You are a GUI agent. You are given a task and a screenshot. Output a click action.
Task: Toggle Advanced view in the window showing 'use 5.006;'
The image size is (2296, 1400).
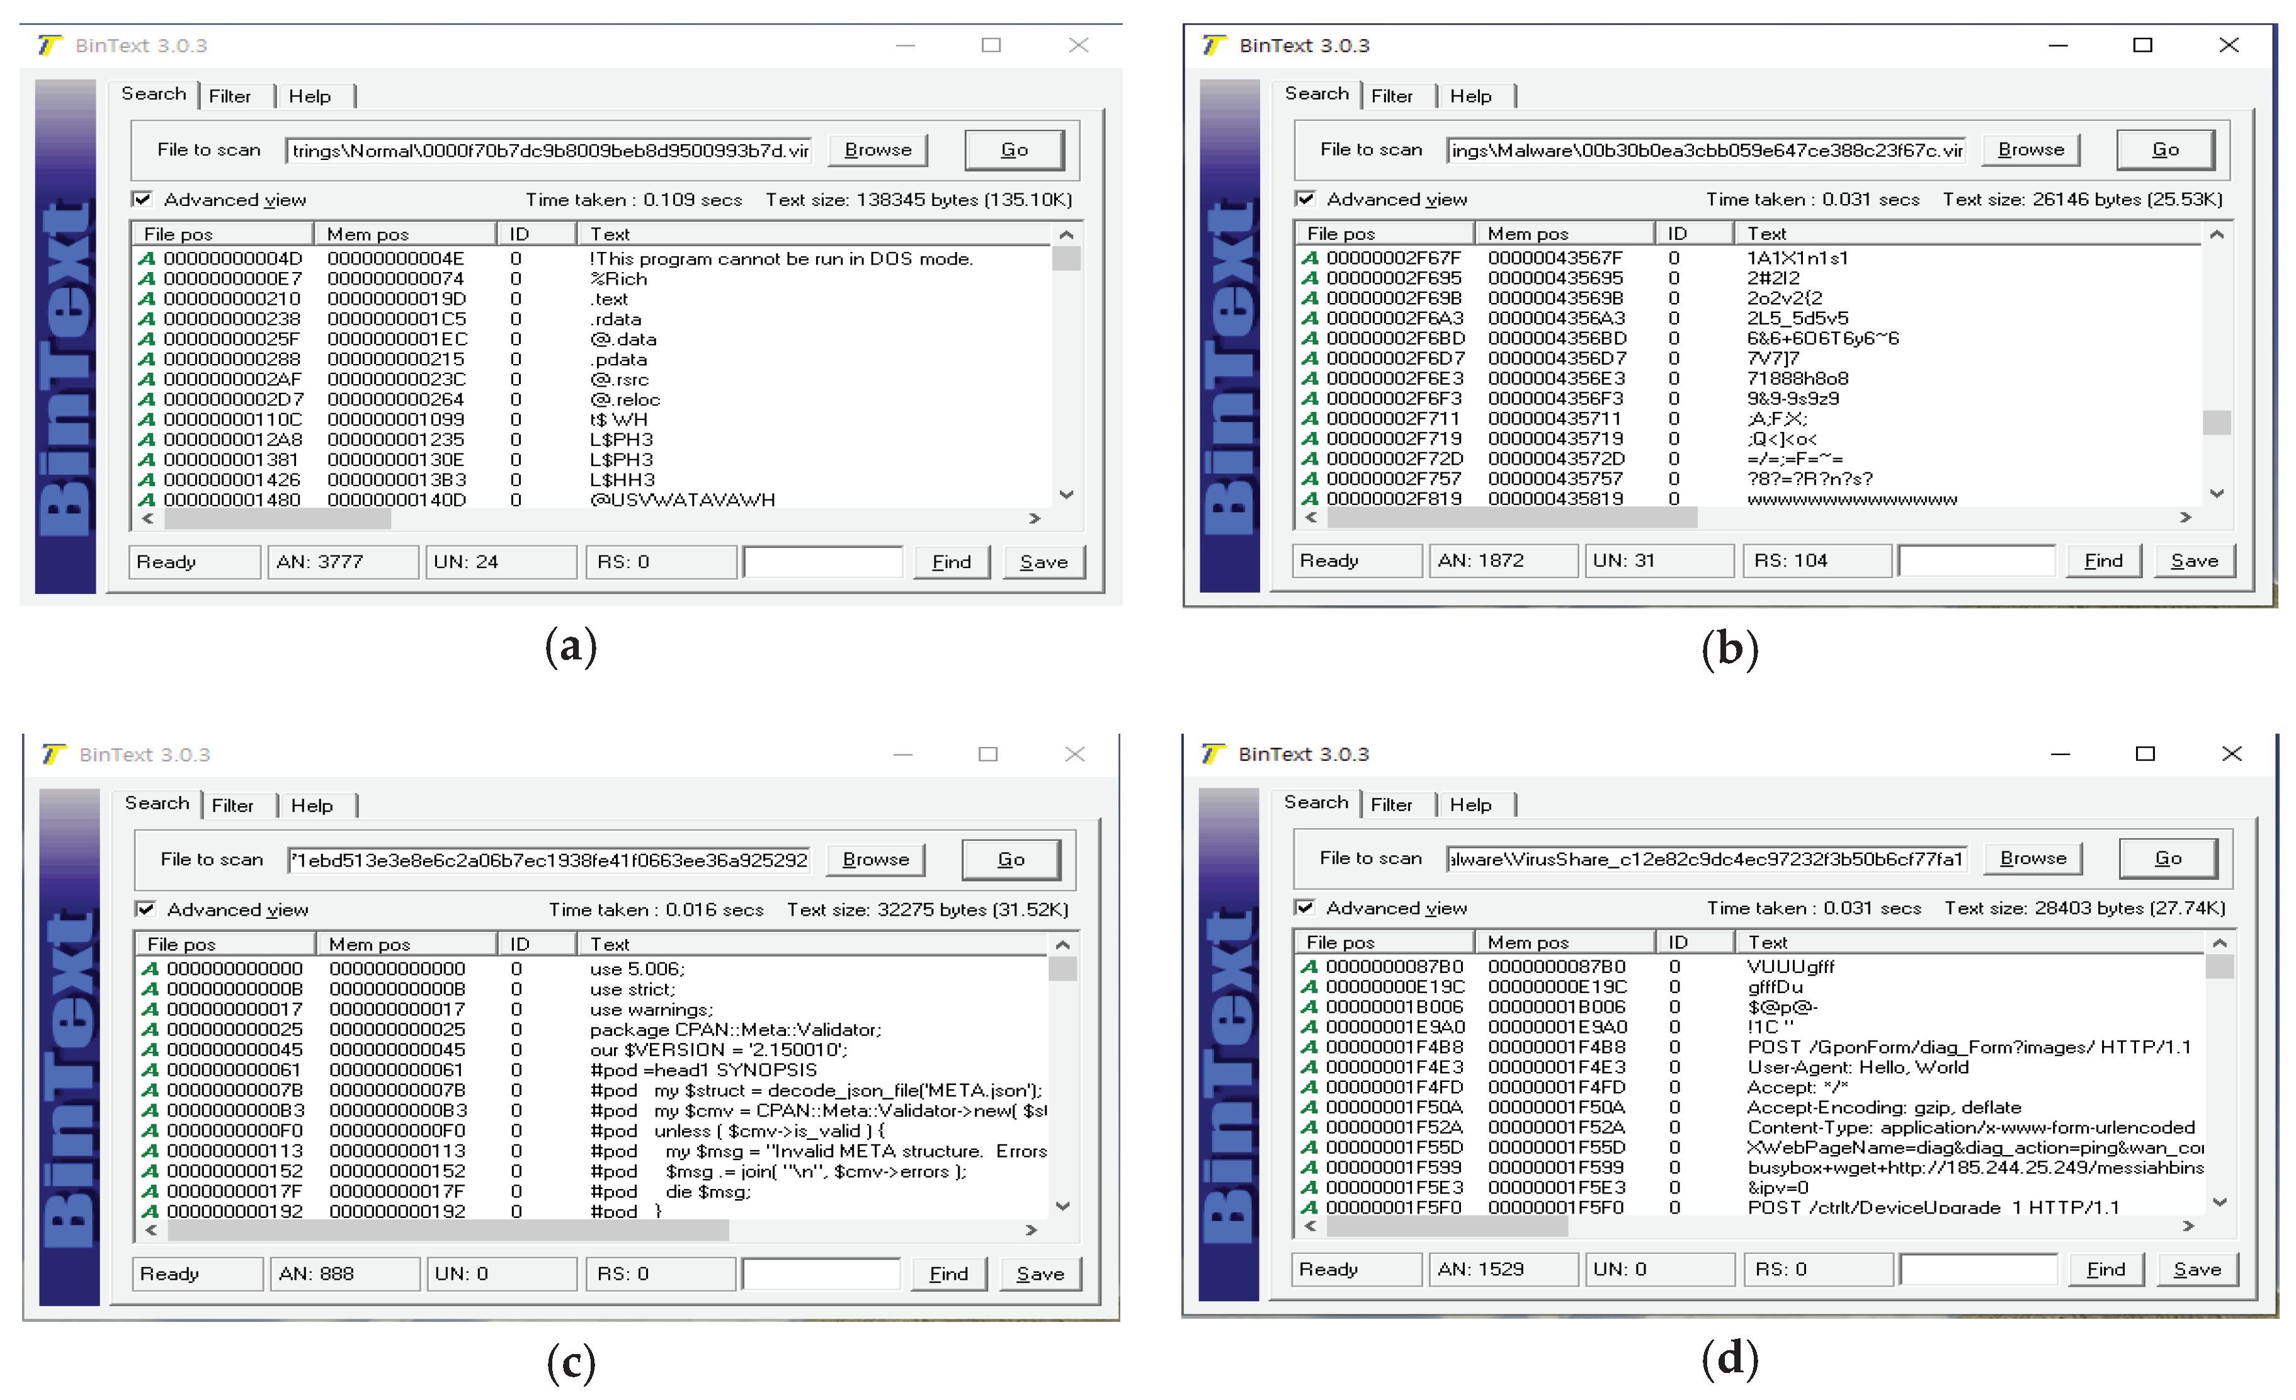coord(145,909)
